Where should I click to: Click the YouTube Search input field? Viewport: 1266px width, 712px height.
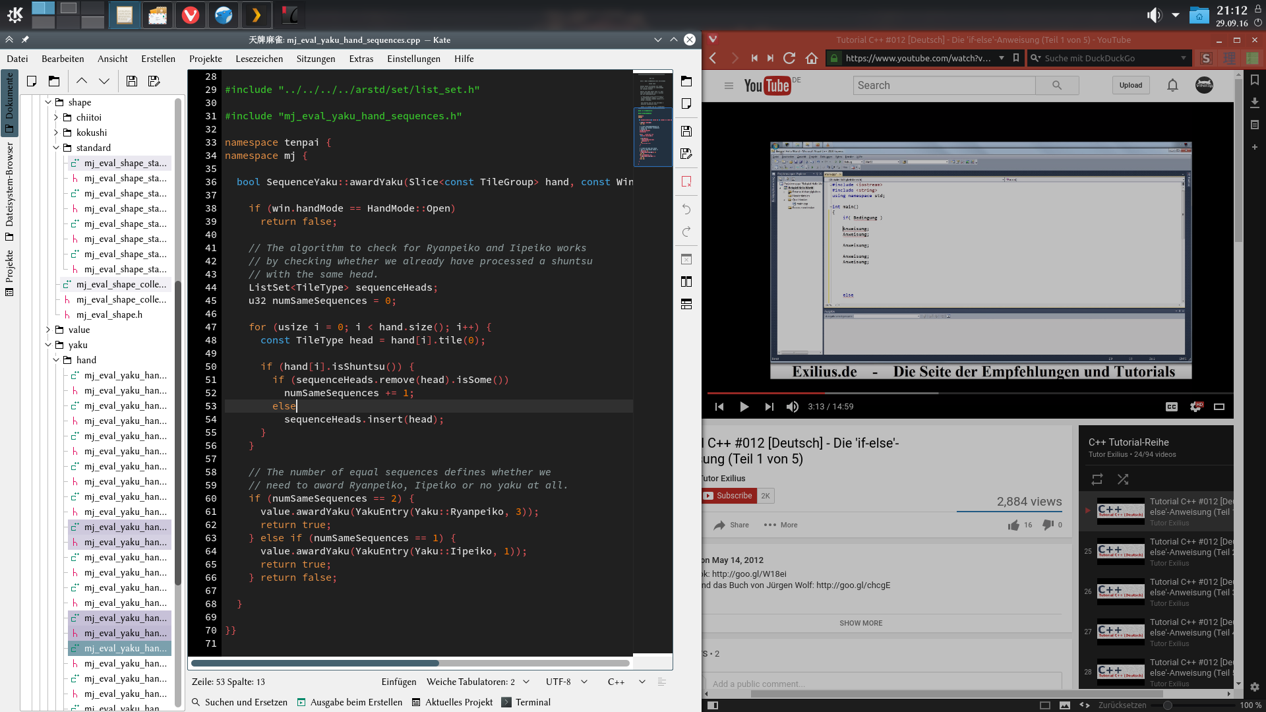944,85
